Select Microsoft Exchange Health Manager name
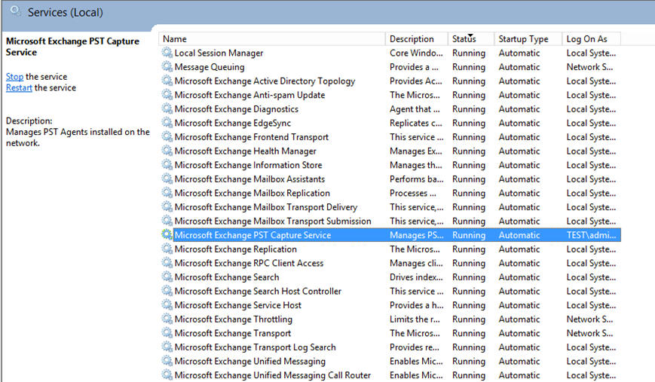655x382 pixels. (x=245, y=151)
